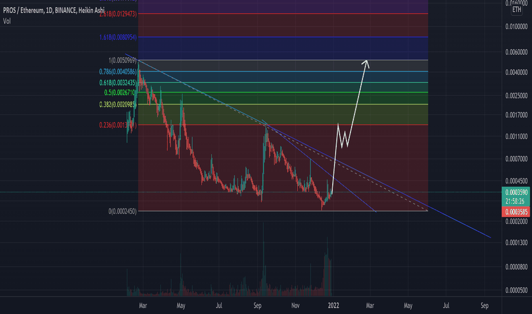Pick the 0.618(0.0032435) Fibonacci label

coord(118,83)
